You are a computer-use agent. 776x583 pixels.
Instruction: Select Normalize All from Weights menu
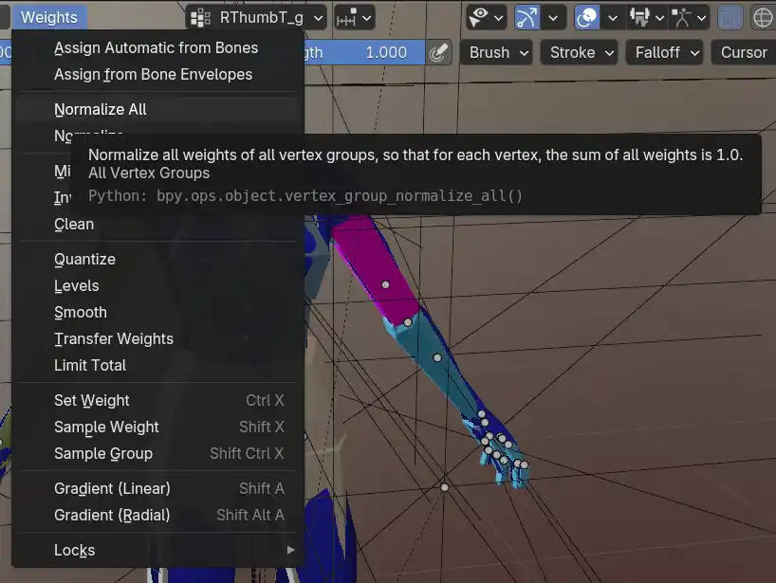pos(101,109)
